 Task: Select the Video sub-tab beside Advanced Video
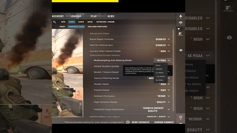coord(62,27)
